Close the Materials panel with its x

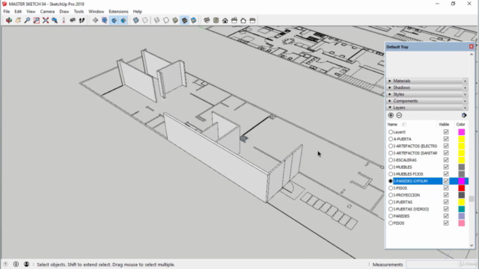465,81
